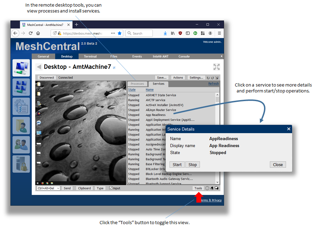Open My Account checklist icon in the sidebar
Viewport: 315px width, 229px height.
21,106
